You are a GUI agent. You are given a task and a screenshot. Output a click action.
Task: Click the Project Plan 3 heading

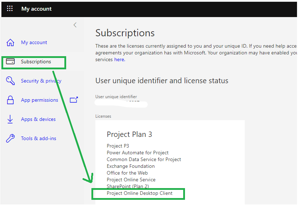(x=129, y=134)
